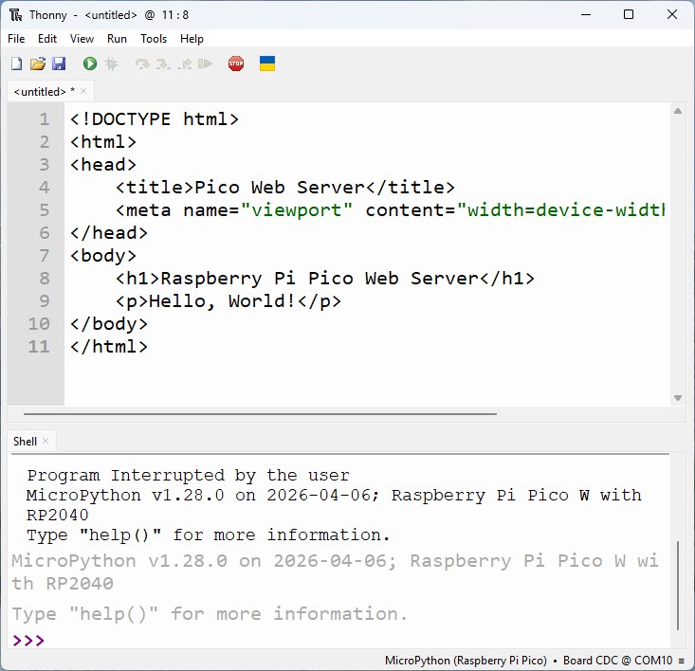Open the Edit menu
The image size is (695, 671).
47,39
